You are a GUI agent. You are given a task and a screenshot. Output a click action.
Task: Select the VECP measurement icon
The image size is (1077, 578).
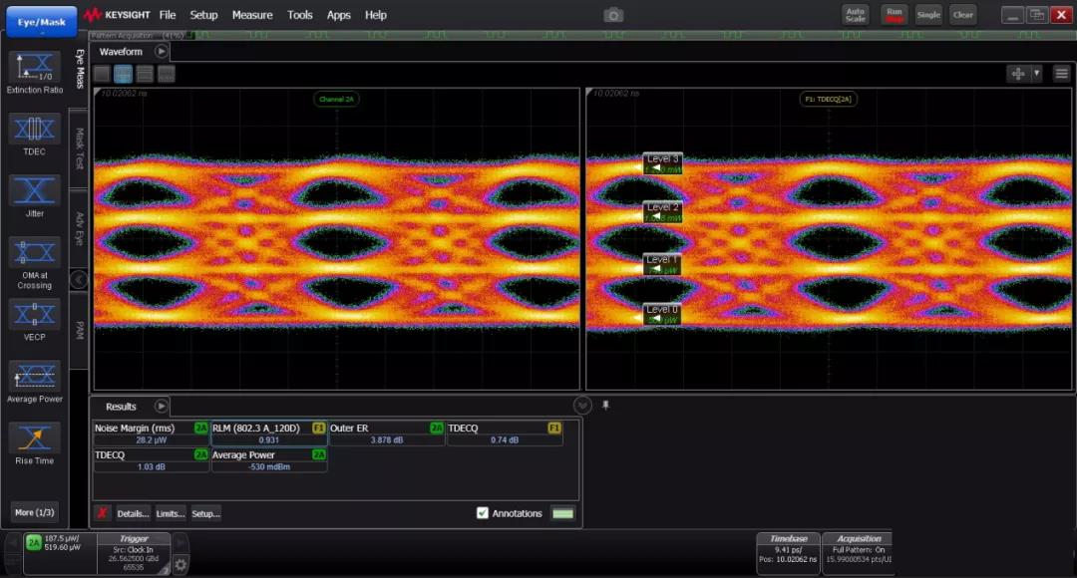click(34, 315)
